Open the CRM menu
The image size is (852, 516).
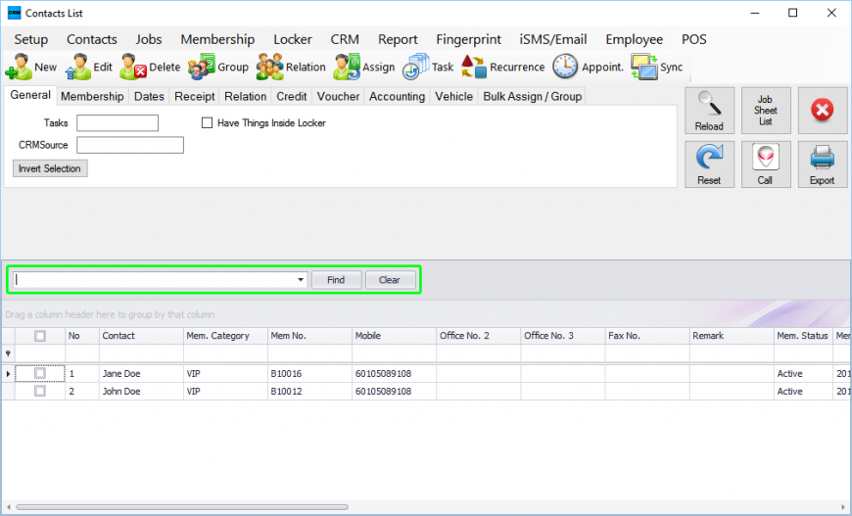(x=345, y=39)
